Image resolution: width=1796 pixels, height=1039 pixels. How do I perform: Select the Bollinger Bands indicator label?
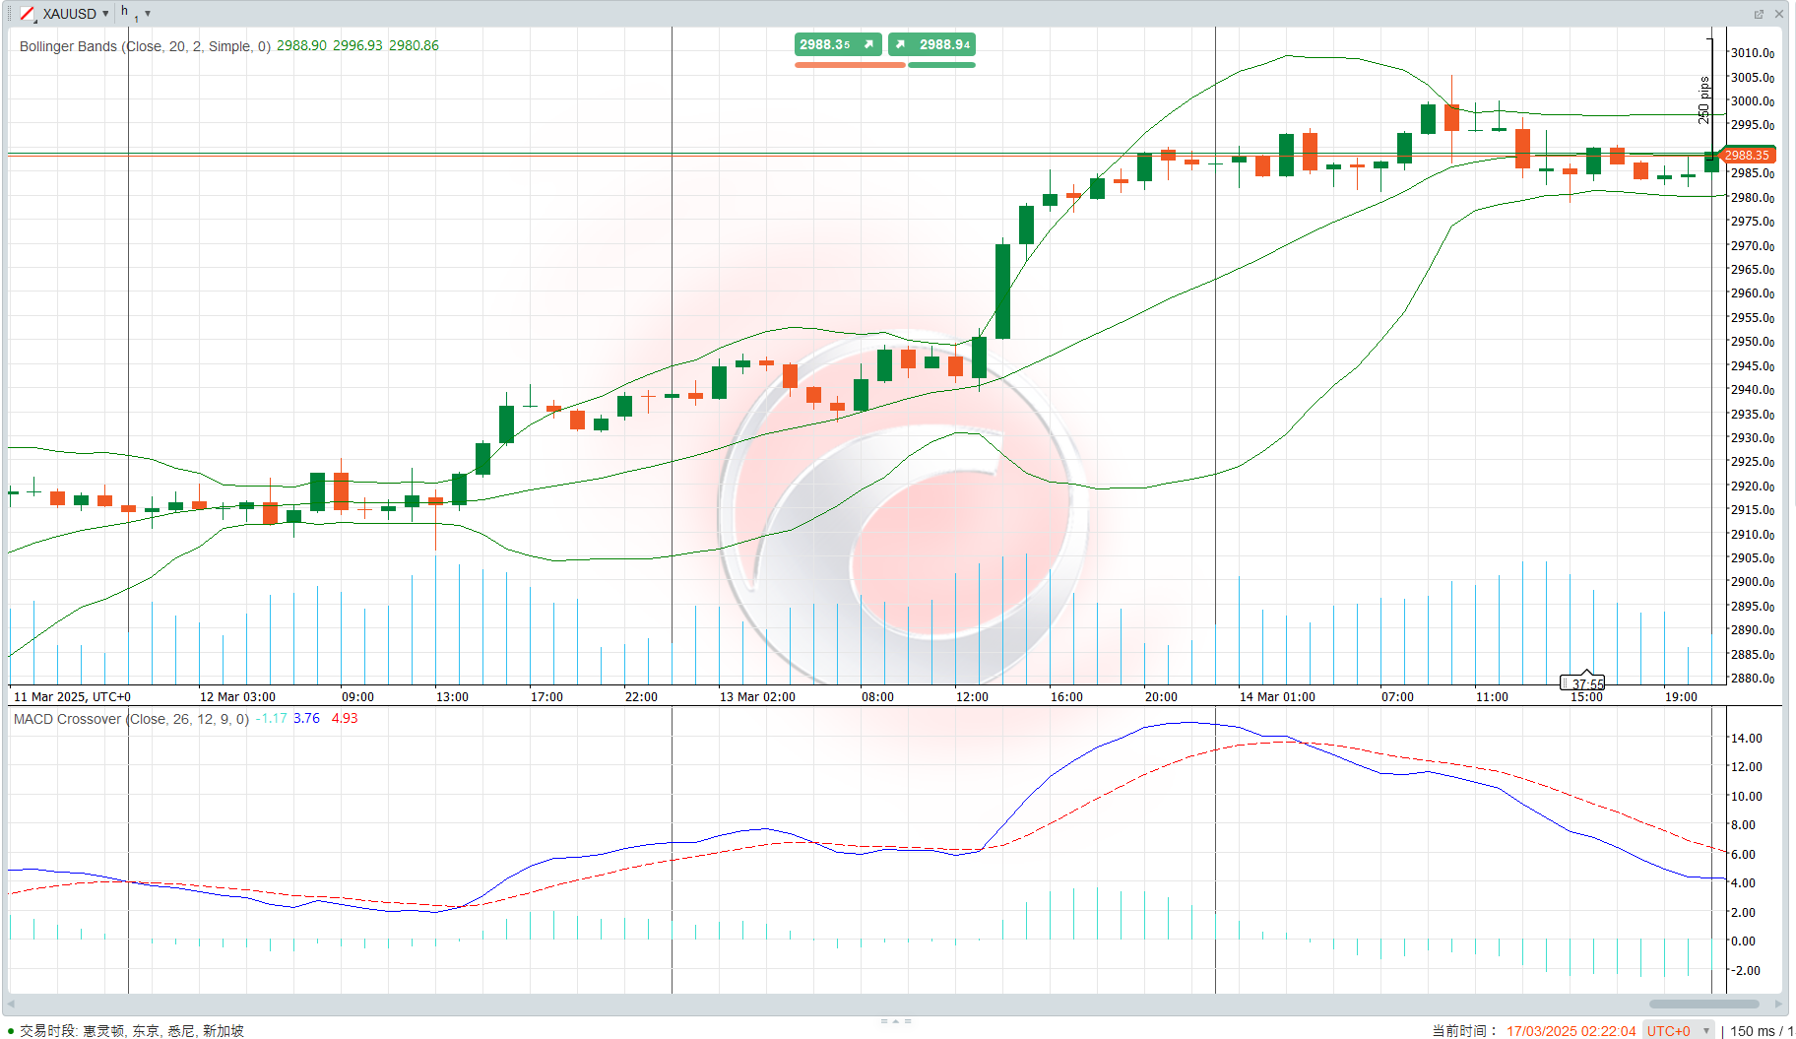145,46
